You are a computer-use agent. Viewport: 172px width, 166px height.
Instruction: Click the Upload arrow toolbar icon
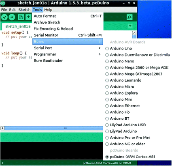coord(12,17)
